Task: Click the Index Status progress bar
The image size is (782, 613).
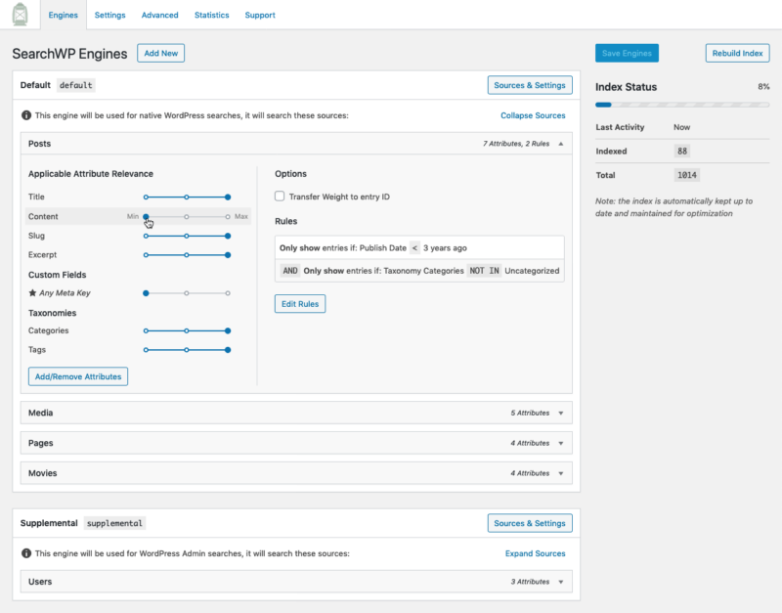Action: [682, 105]
